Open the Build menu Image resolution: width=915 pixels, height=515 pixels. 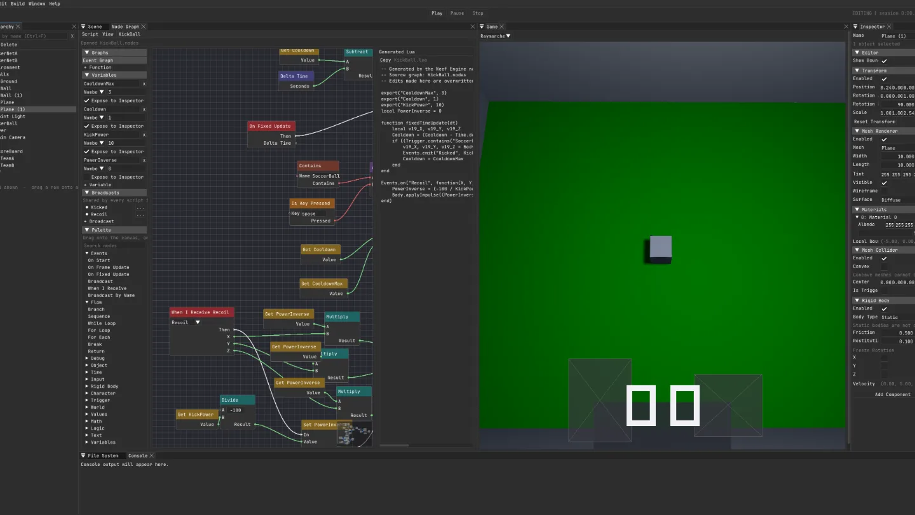[x=18, y=4]
